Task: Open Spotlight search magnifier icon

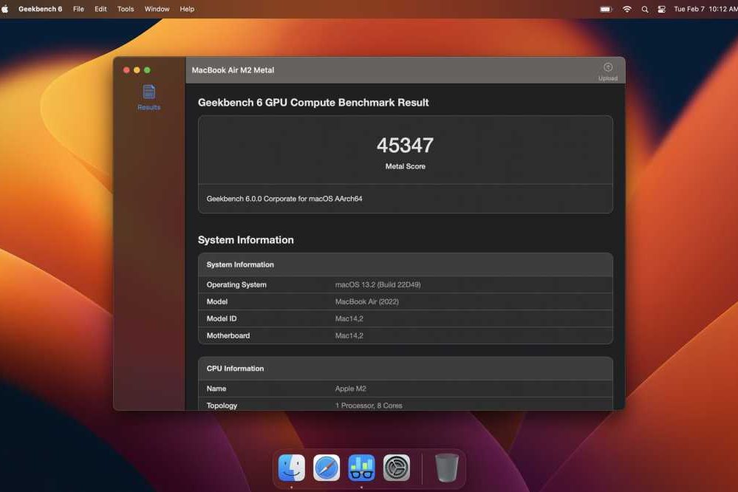Action: pyautogui.click(x=644, y=9)
